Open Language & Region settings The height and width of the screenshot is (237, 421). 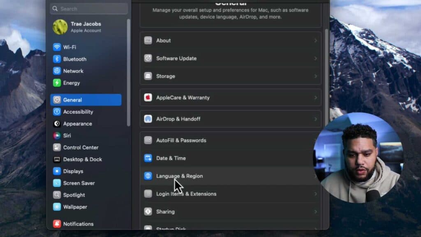230,176
